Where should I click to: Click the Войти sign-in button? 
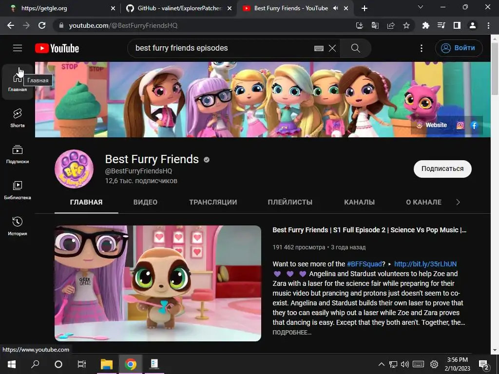click(459, 48)
